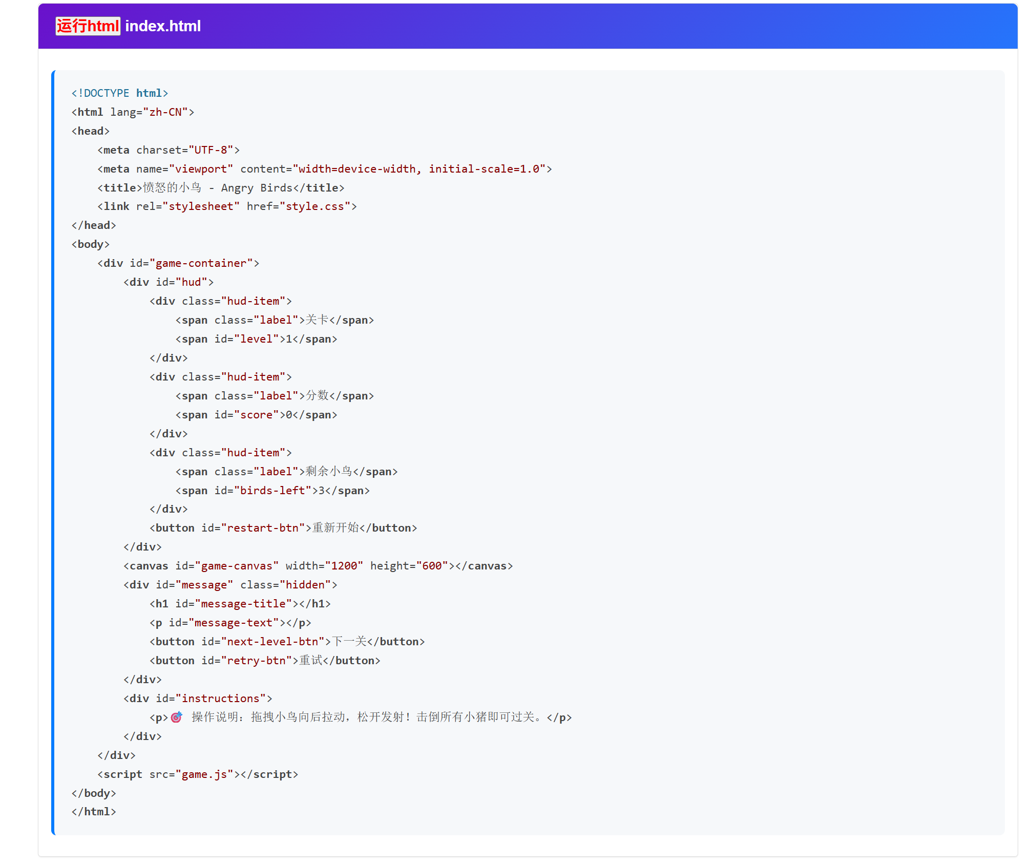Image resolution: width=1032 pixels, height=866 pixels.
Task: Click the span label 剩余小鸟 line
Action: pos(286,472)
